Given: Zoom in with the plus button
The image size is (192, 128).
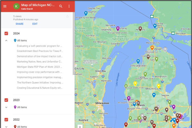Looking at the screenshot, I should click(x=80, y=126).
